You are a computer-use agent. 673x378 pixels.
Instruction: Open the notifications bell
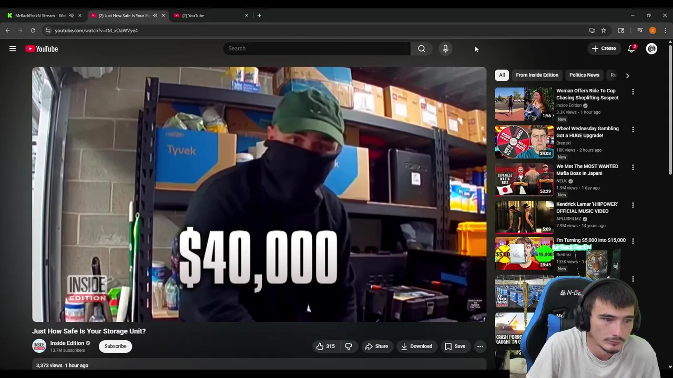[631, 48]
